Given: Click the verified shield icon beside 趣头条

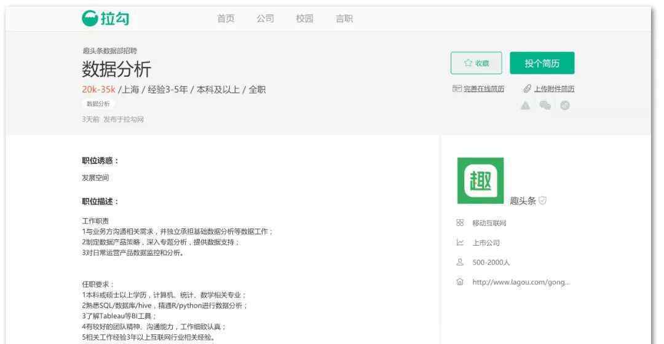Looking at the screenshot, I should [542, 200].
